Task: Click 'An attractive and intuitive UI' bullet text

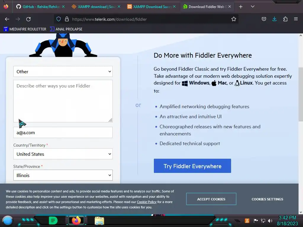Action: pyautogui.click(x=191, y=116)
